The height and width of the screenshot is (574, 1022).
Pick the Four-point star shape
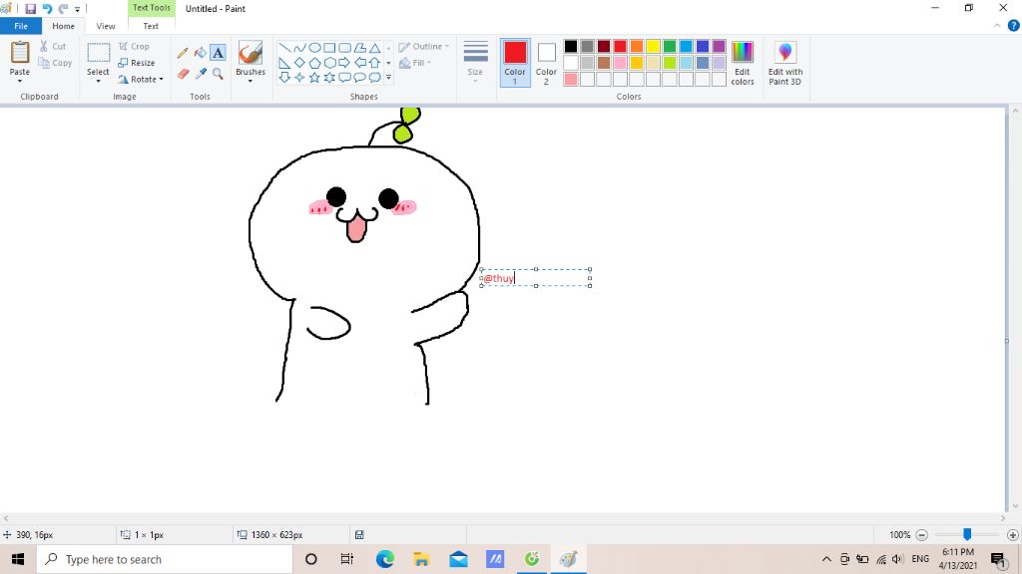(299, 78)
